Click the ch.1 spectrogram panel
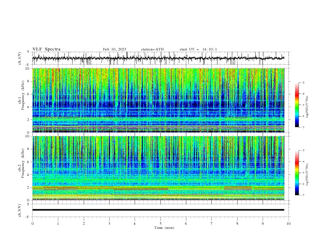Viewport: 325px width, 251px height. [158, 100]
